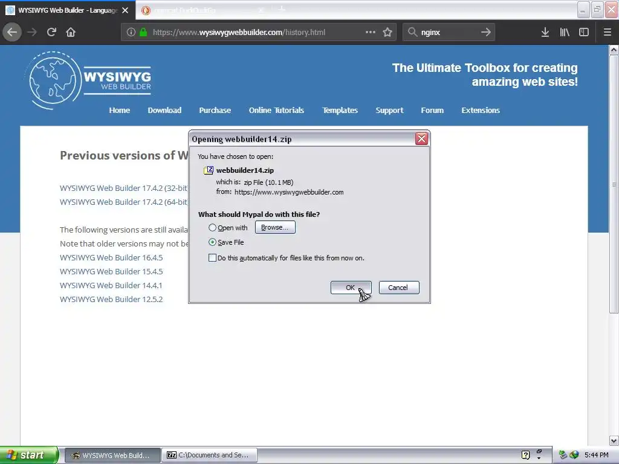Visit the Support page

click(389, 111)
